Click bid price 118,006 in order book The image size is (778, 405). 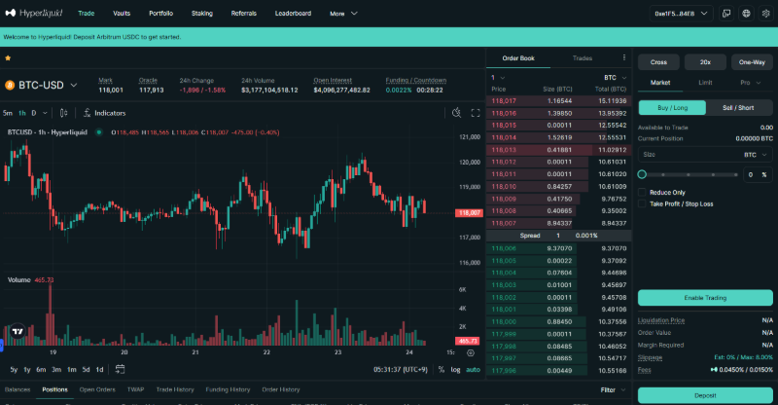coord(504,248)
